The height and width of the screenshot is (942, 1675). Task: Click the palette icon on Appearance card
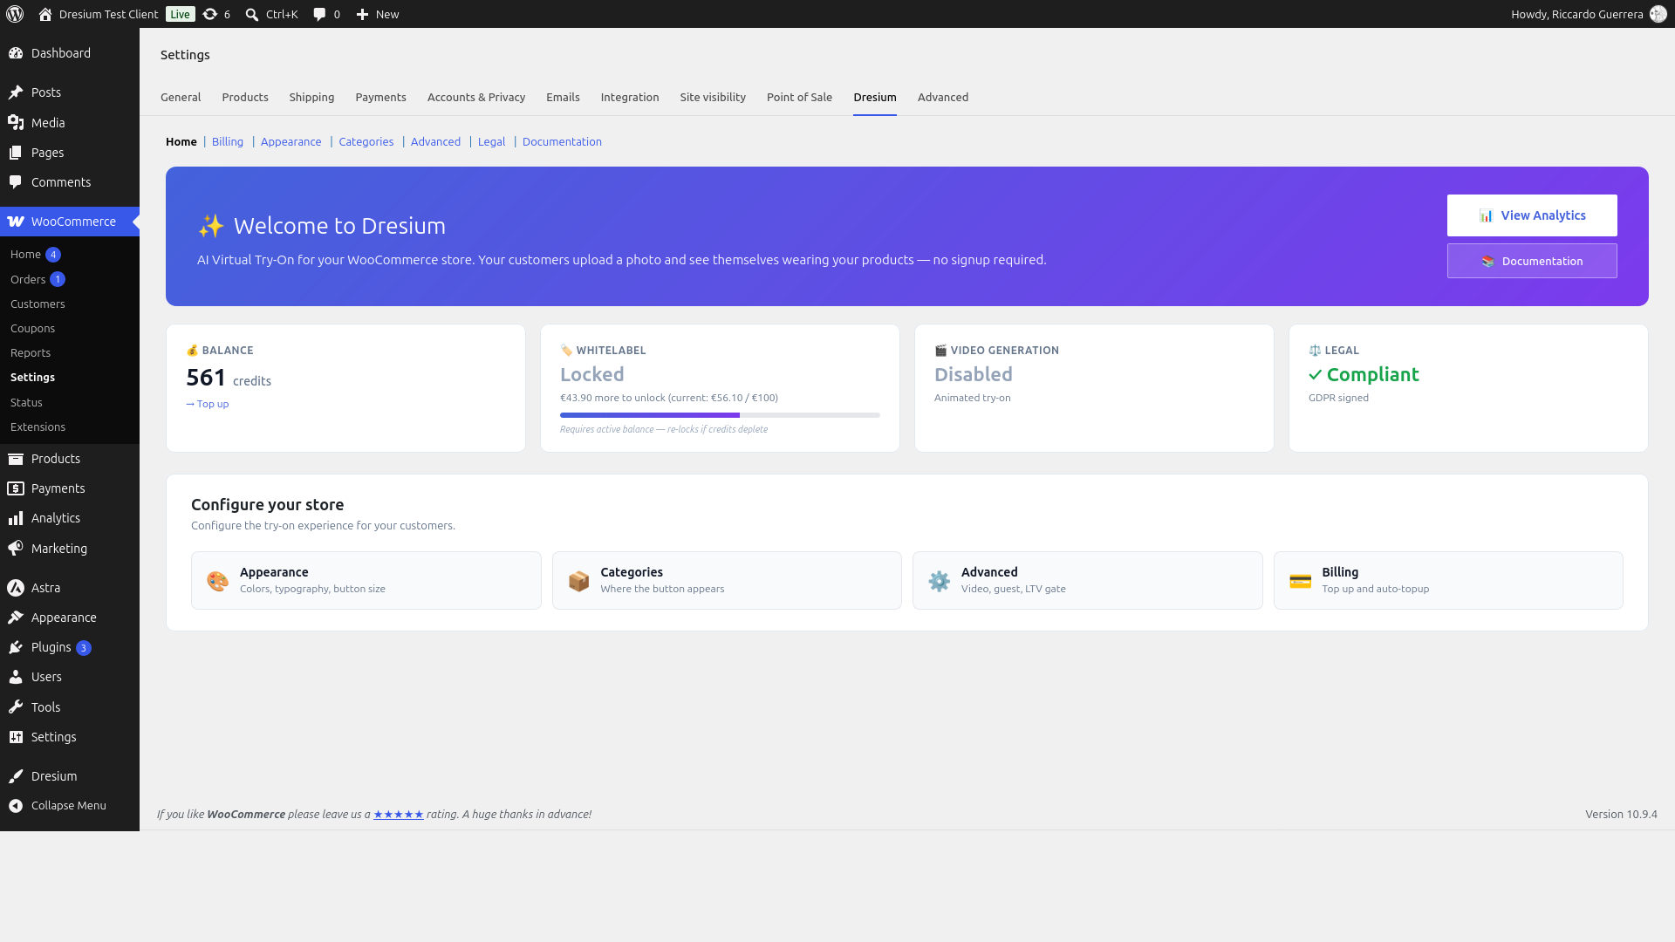[x=217, y=581]
